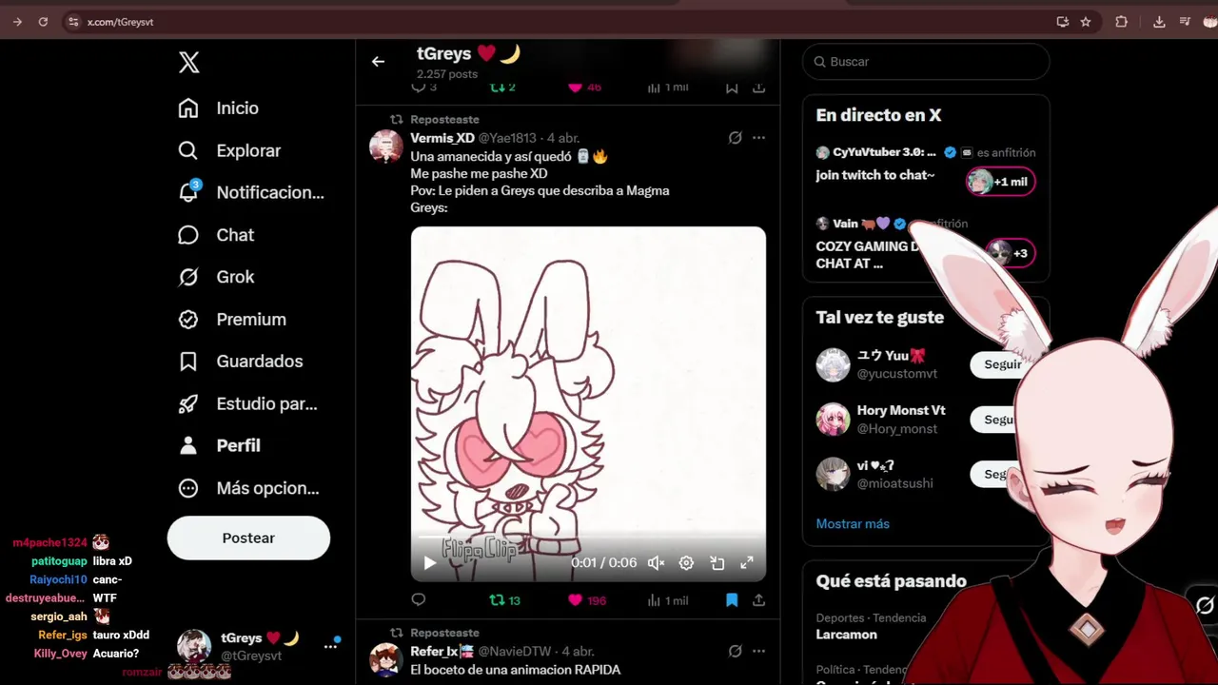Viewport: 1218px width, 685px height.
Task: Remove bookmark on Vermis_XD post
Action: (732, 600)
